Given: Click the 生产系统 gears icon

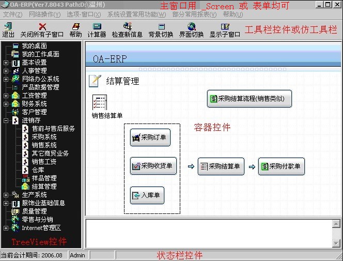Looking at the screenshot, I should (x=15, y=195).
